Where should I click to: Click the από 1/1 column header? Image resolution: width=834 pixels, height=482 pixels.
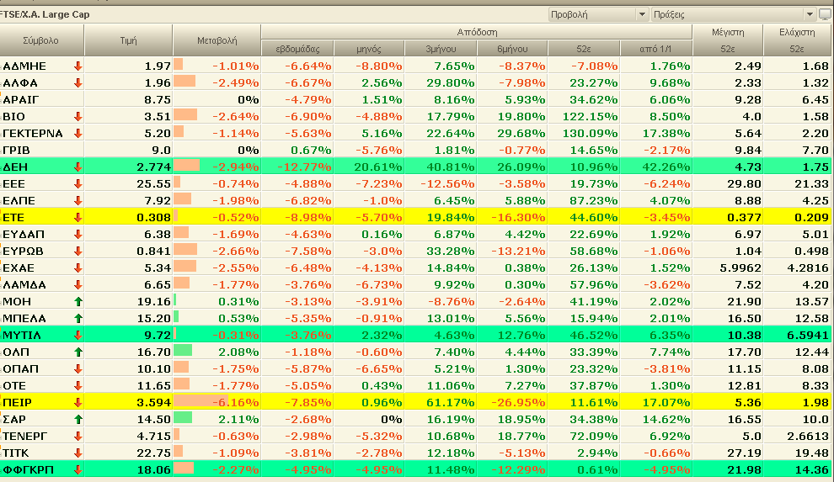655,49
